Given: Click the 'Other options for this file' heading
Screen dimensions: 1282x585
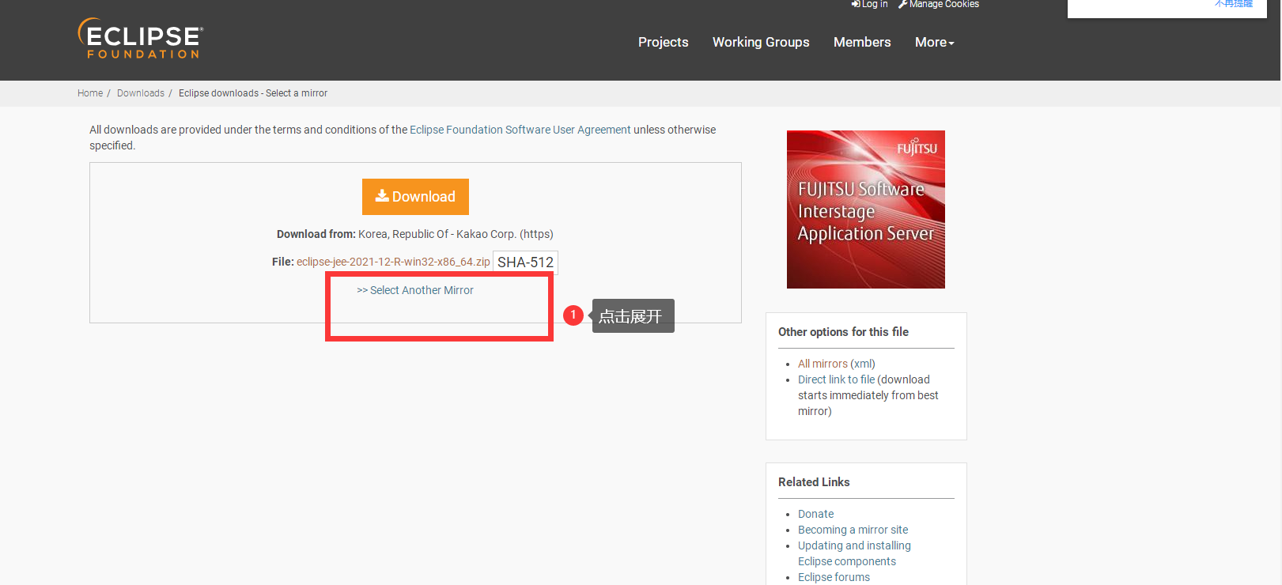Looking at the screenshot, I should pos(843,332).
